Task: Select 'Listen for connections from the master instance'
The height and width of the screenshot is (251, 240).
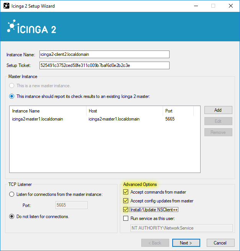Action: (x=12, y=194)
